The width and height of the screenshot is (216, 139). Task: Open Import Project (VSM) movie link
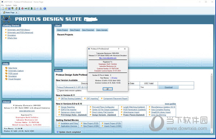click(113, 126)
